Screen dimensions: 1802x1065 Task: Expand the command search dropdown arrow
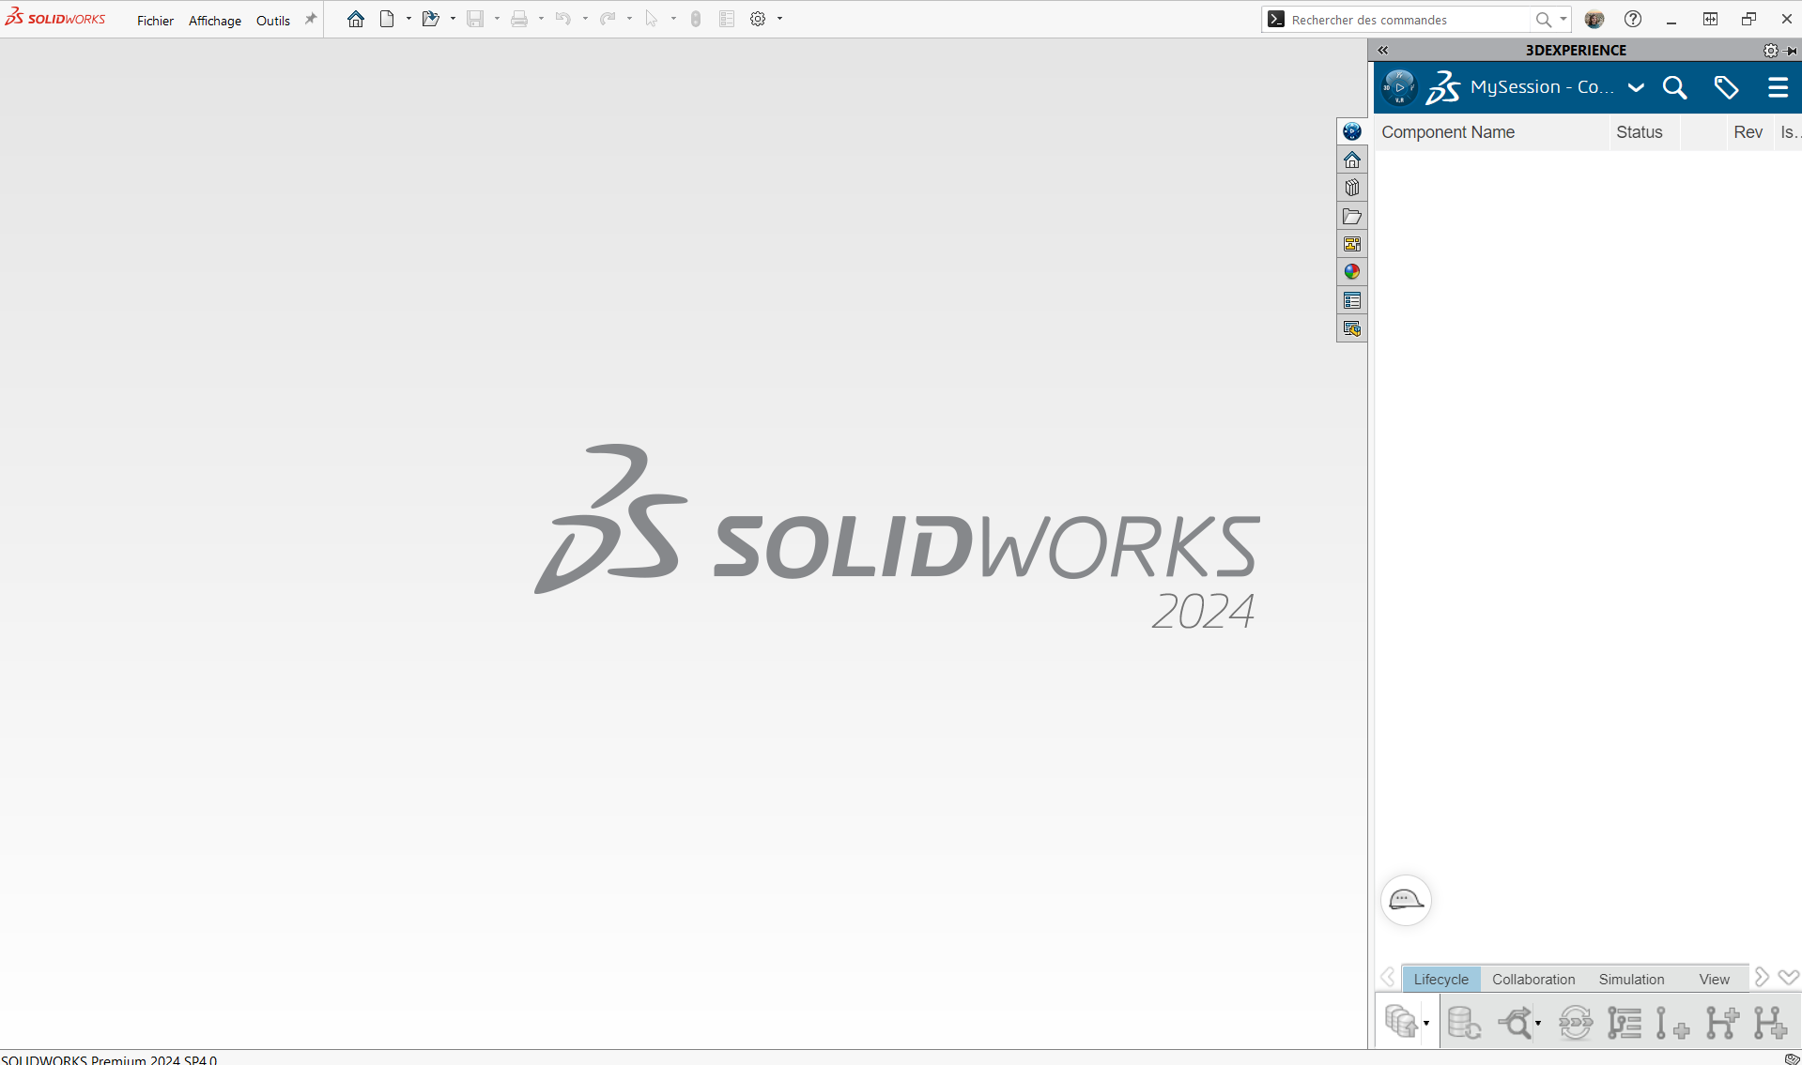click(x=1563, y=19)
